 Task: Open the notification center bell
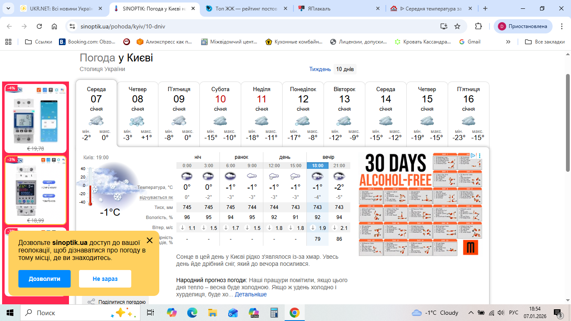pyautogui.click(x=558, y=313)
